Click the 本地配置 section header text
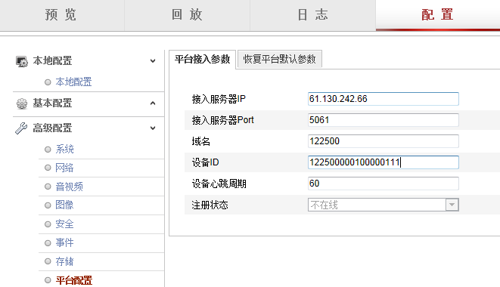The width and height of the screenshot is (500, 287). point(53,61)
